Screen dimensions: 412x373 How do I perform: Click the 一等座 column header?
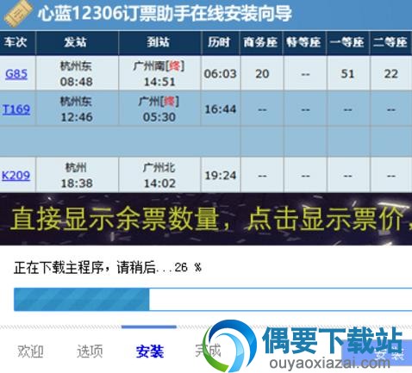tap(347, 42)
